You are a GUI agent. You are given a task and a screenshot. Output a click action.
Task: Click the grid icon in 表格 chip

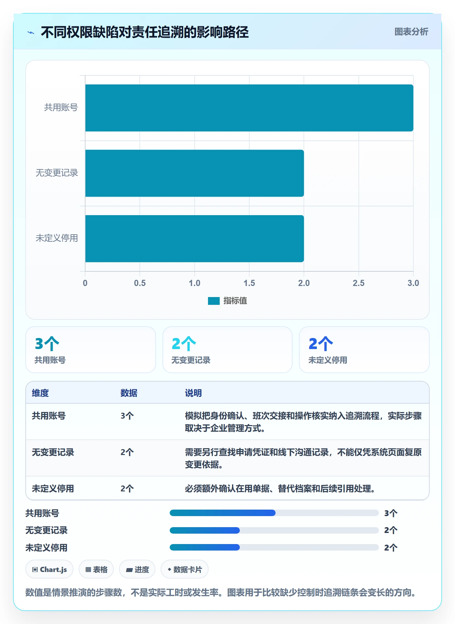88,569
